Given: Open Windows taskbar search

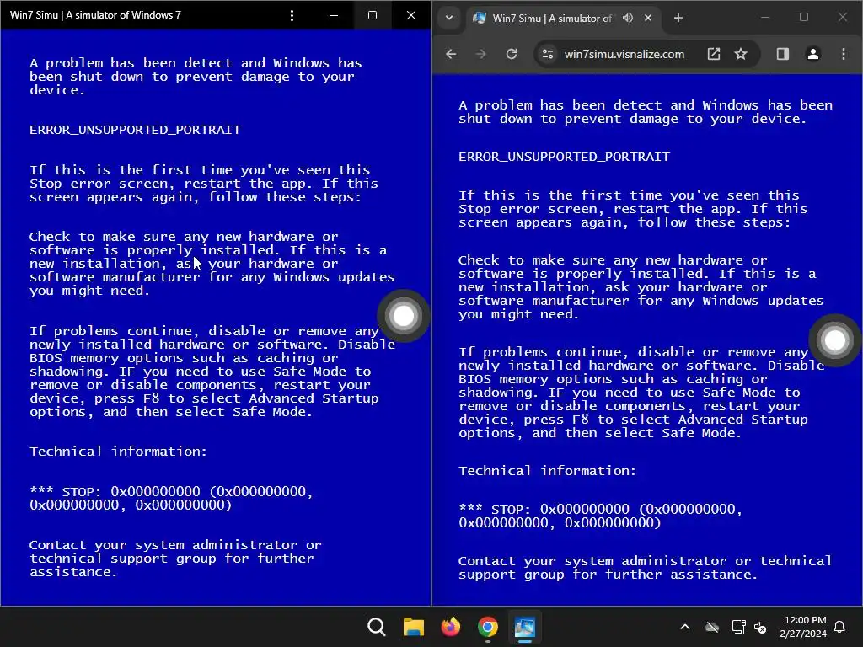Looking at the screenshot, I should coord(377,627).
